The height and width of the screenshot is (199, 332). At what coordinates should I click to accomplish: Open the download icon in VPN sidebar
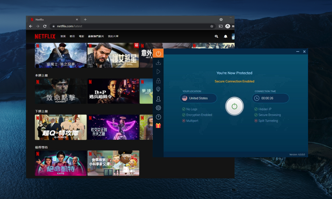click(158, 63)
